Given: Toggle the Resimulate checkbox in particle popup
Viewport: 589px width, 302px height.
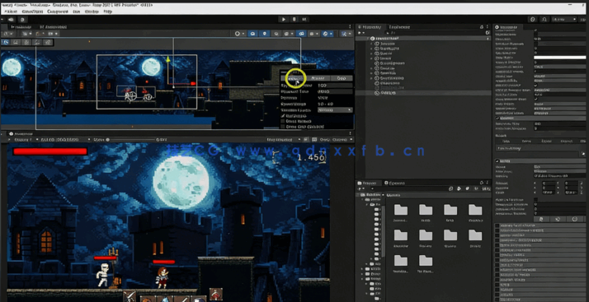Looking at the screenshot, I should (x=283, y=116).
